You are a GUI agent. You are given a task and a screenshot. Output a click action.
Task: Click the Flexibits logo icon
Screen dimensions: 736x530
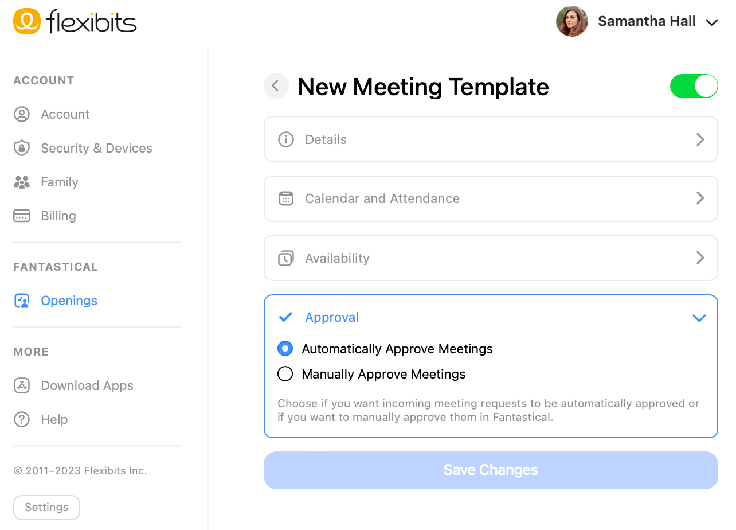click(x=27, y=22)
